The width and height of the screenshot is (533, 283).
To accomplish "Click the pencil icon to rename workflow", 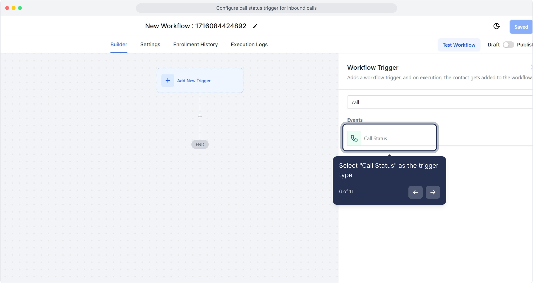I will [x=255, y=26].
